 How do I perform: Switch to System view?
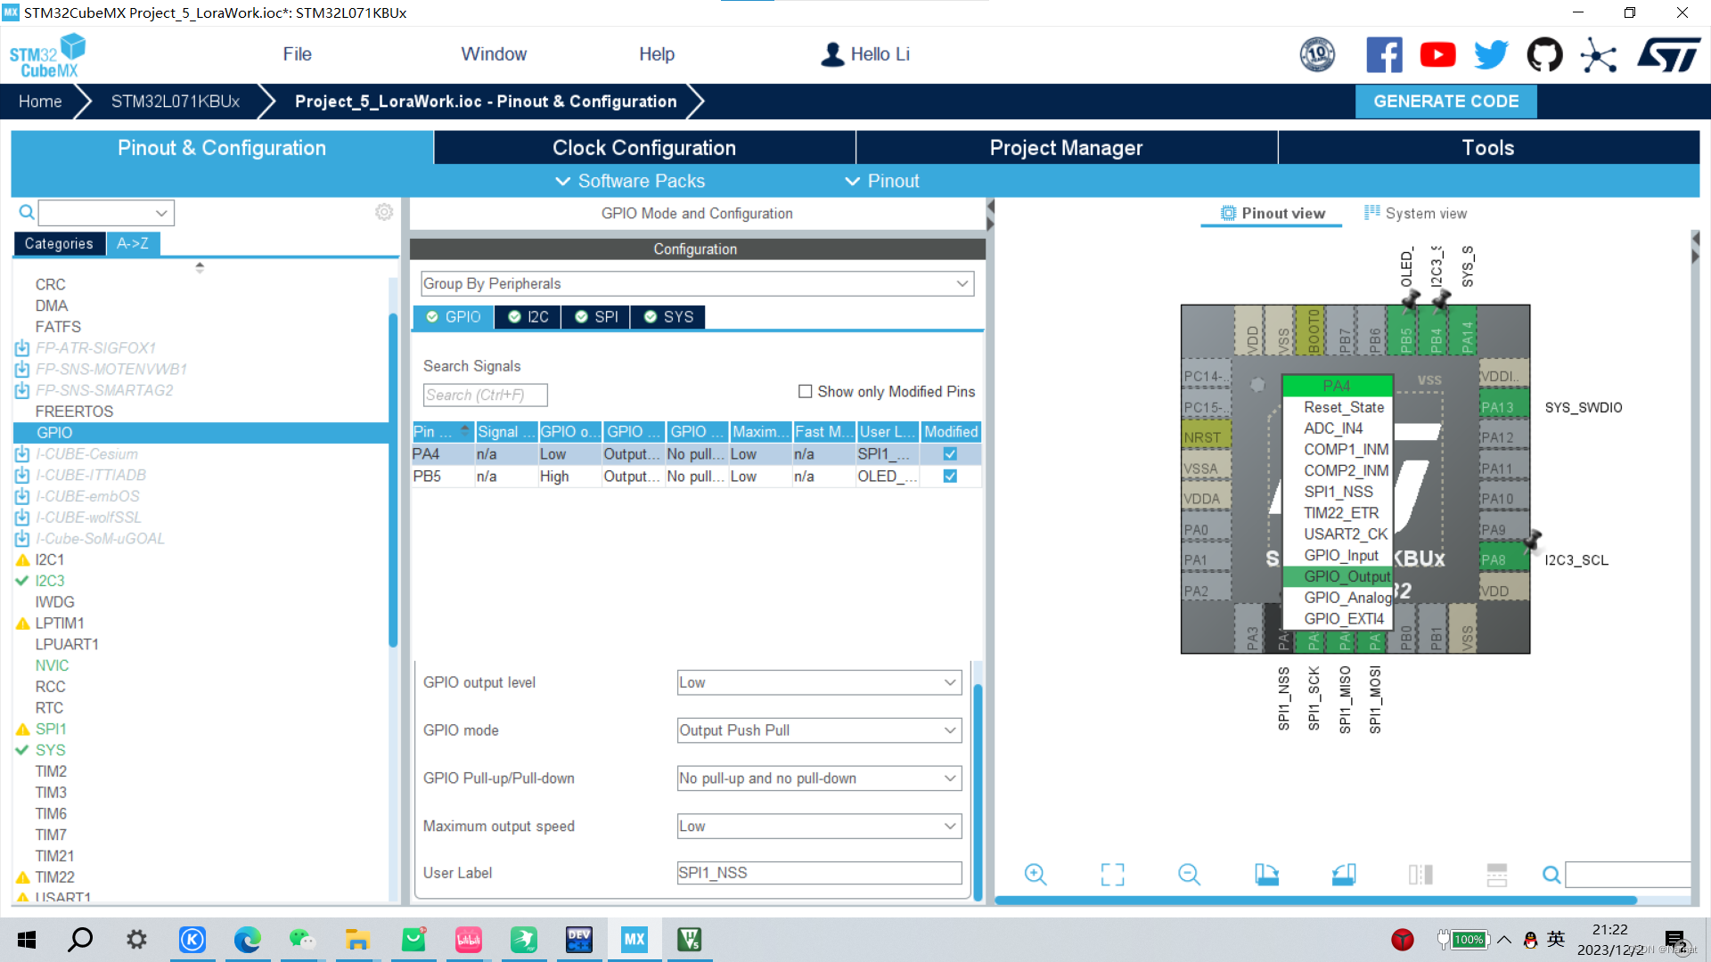click(x=1415, y=214)
